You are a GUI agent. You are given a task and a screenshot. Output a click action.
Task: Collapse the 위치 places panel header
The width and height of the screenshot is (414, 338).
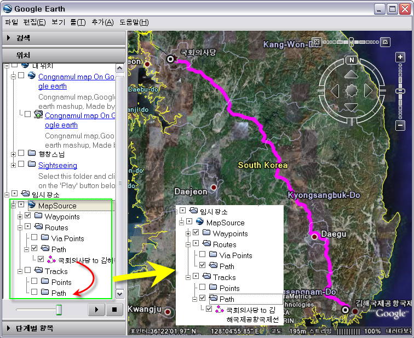64,55
